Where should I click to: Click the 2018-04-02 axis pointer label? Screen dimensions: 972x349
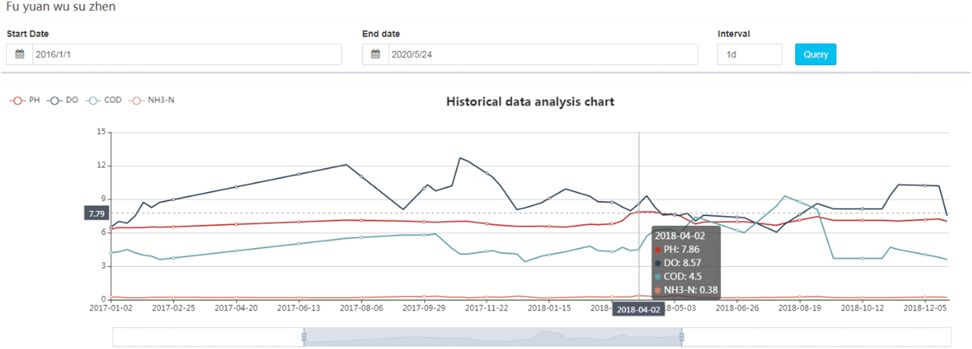(638, 310)
